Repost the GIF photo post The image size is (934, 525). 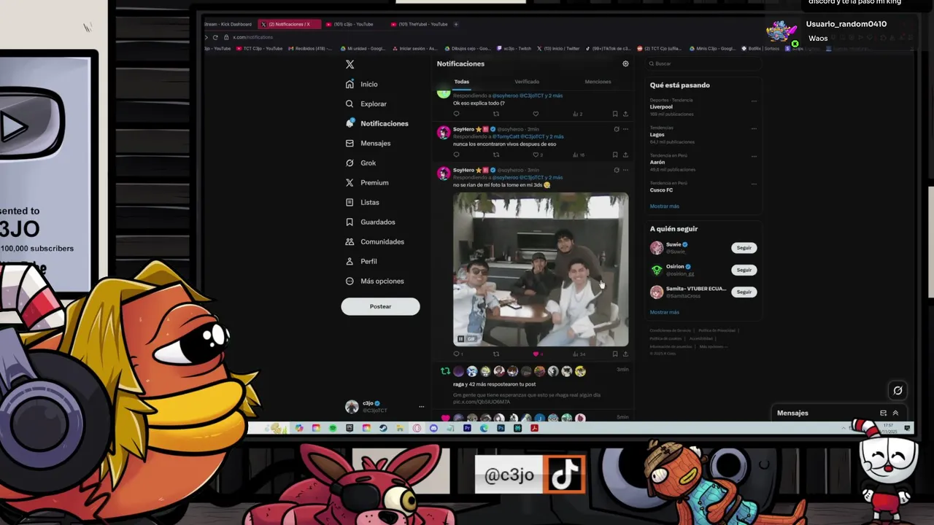496,354
